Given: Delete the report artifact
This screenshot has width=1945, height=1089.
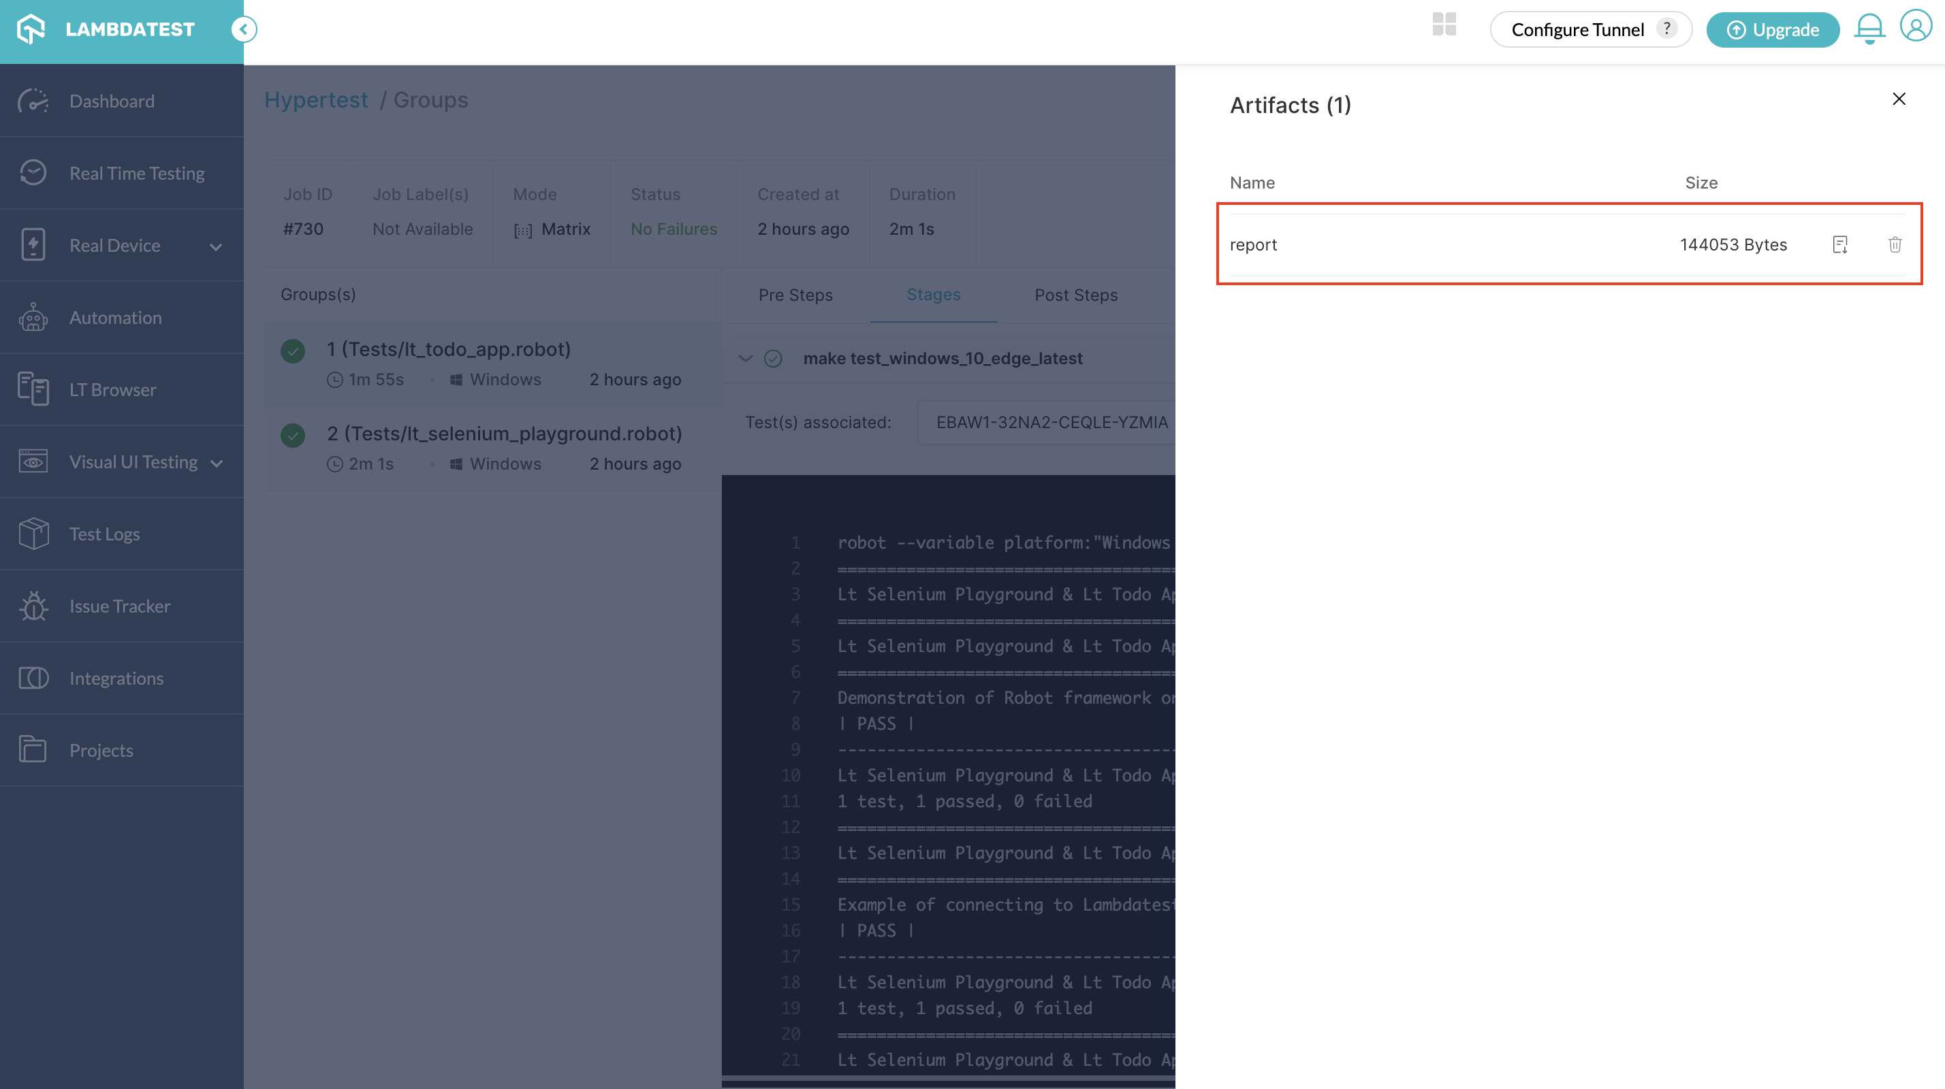Looking at the screenshot, I should (x=1895, y=244).
